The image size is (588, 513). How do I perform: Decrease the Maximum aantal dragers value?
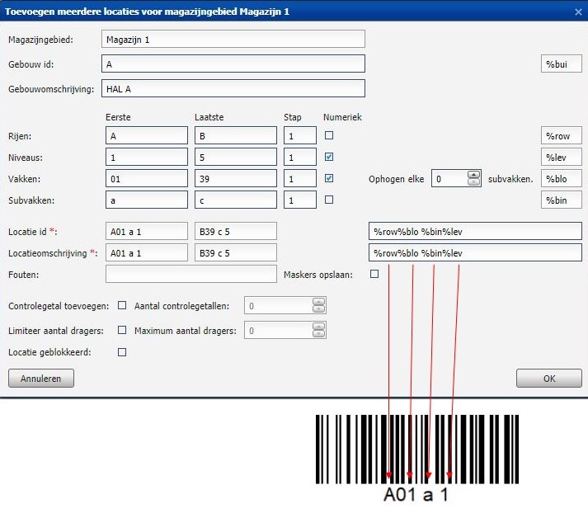point(319,334)
